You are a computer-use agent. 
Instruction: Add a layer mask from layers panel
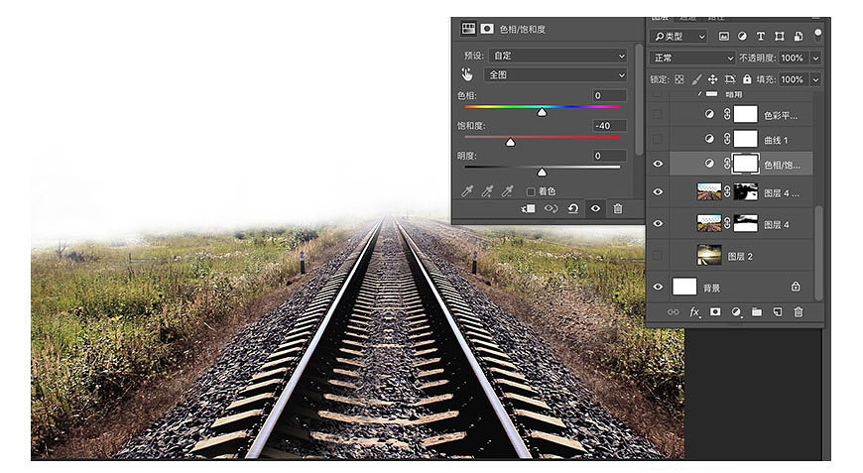pos(714,312)
